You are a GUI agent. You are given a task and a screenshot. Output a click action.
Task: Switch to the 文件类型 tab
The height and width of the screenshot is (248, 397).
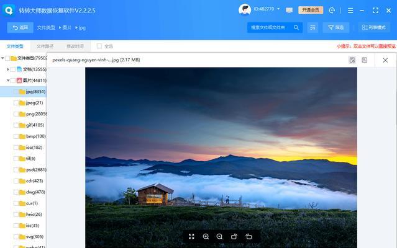15,46
